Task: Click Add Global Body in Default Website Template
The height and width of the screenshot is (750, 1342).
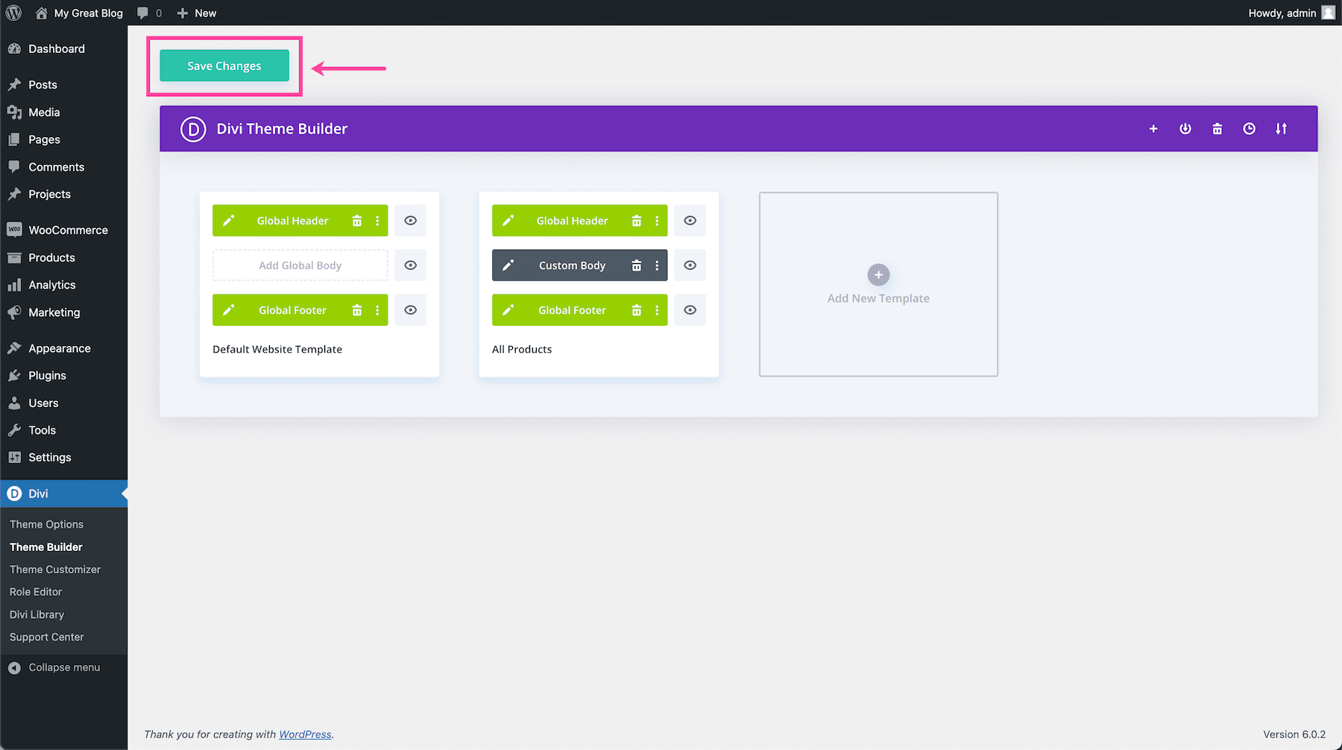Action: point(300,265)
